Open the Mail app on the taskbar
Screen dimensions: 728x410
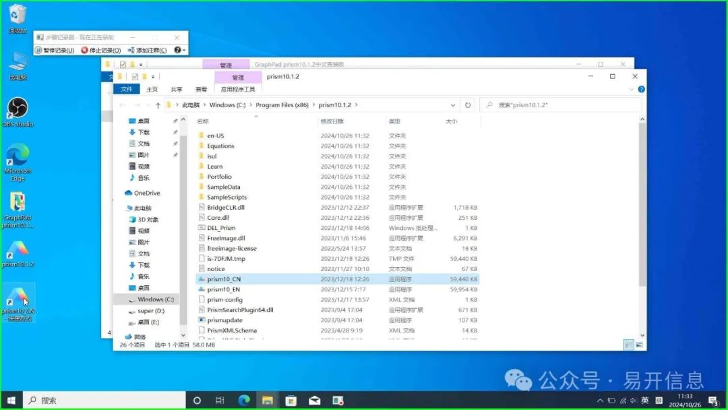(314, 401)
